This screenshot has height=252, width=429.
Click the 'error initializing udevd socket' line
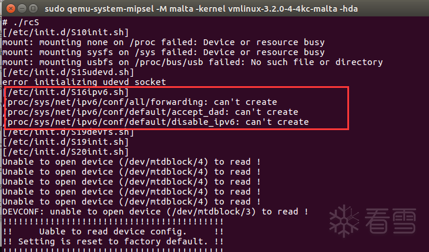(84, 82)
